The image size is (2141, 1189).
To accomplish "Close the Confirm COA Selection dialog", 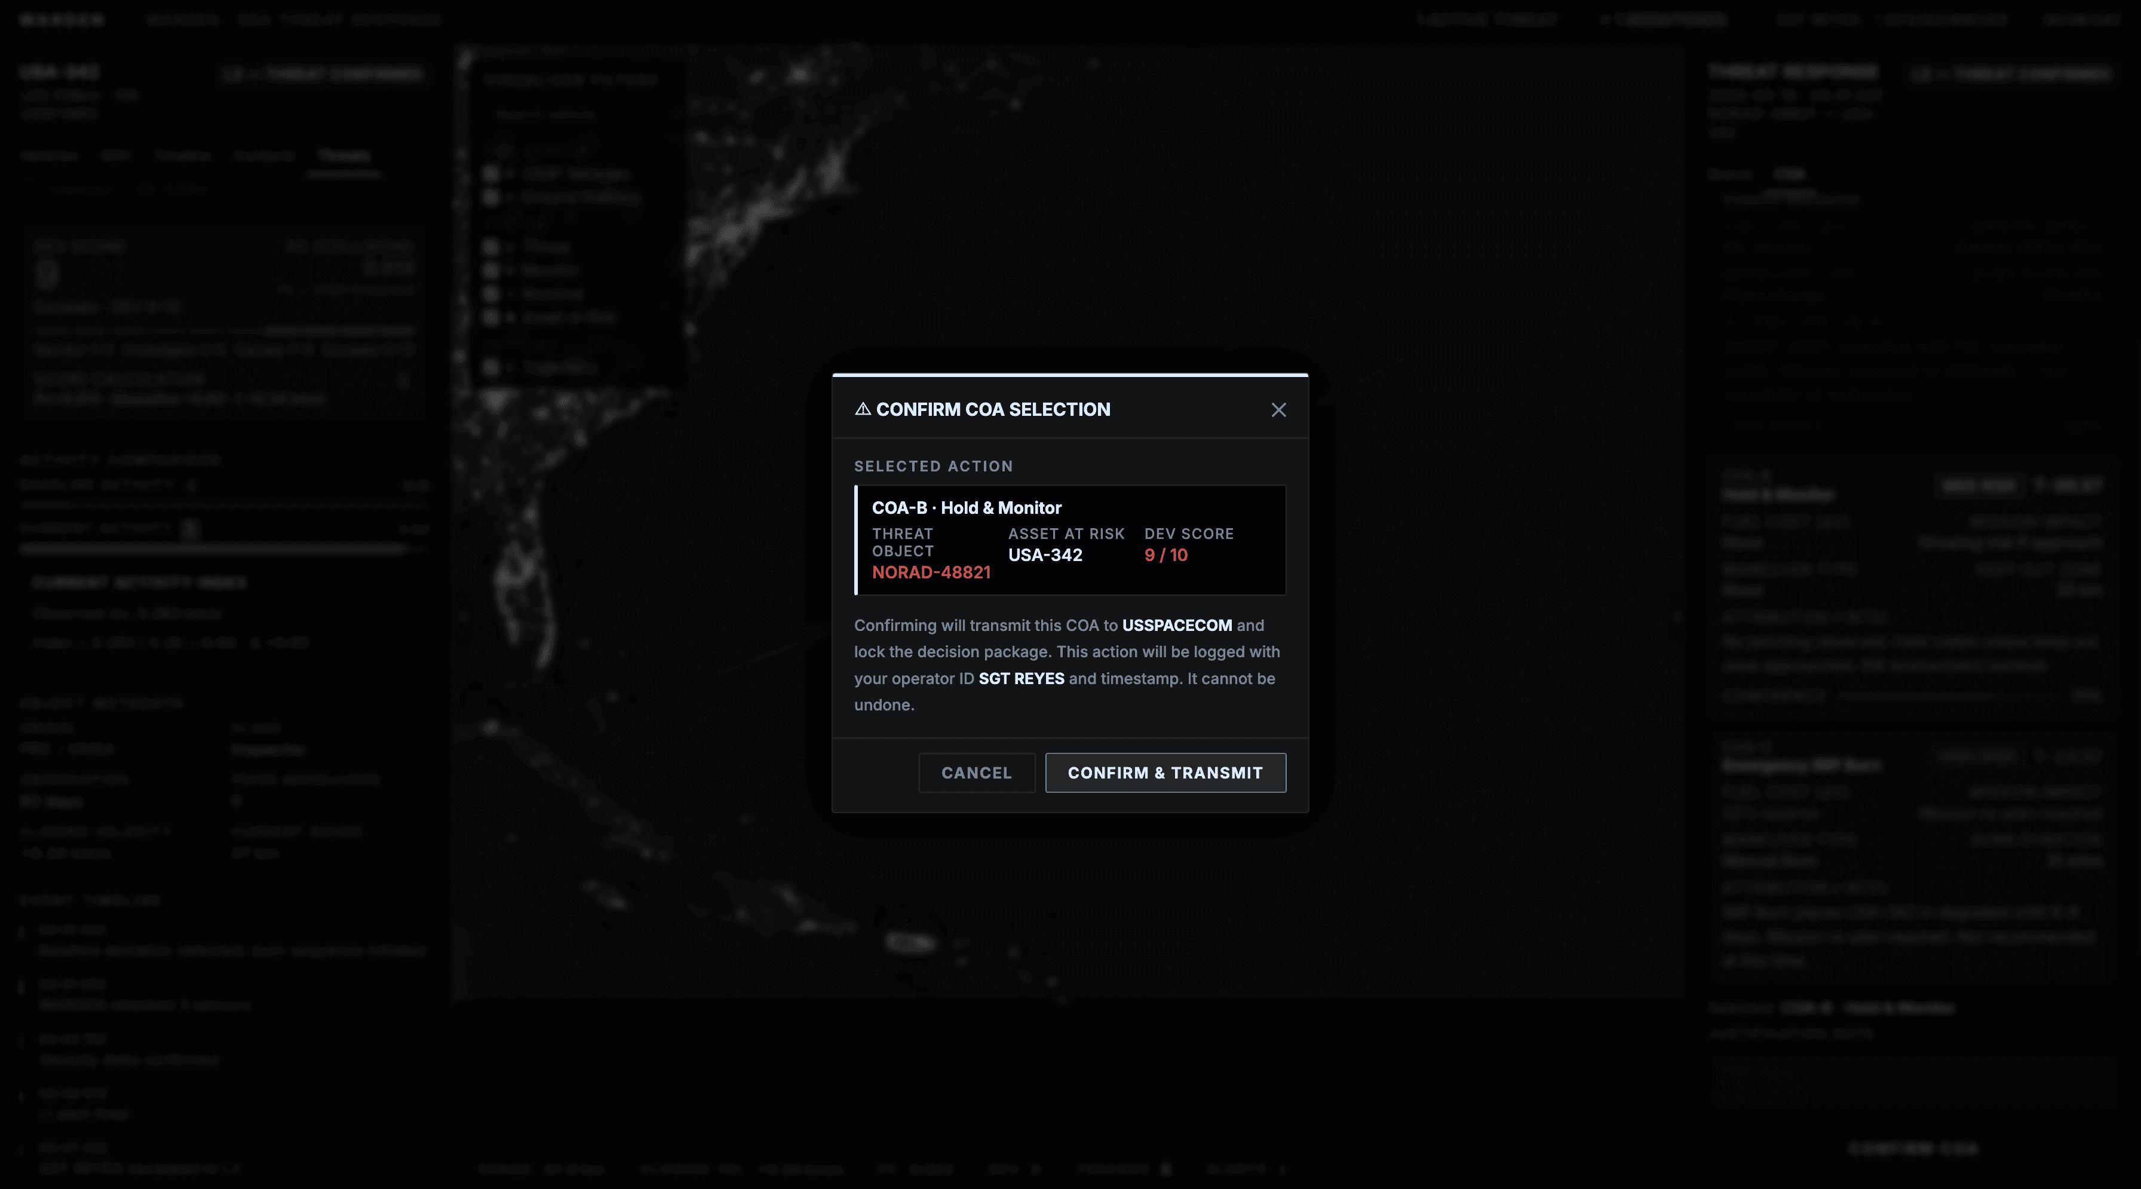I will pyautogui.click(x=1278, y=410).
